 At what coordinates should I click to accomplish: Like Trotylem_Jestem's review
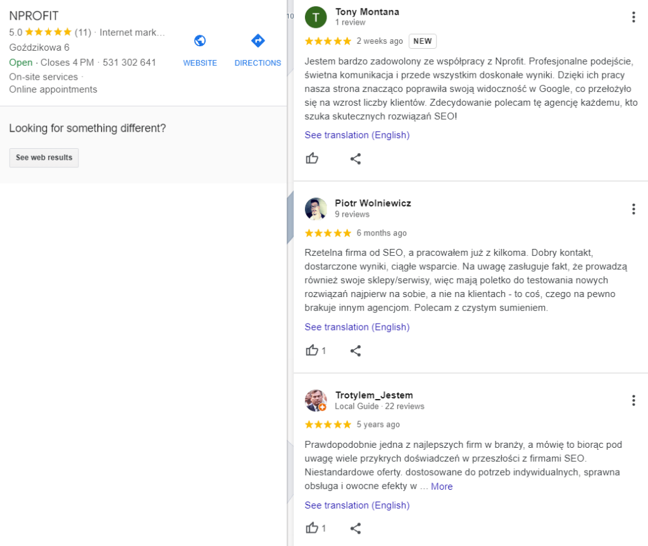[312, 528]
